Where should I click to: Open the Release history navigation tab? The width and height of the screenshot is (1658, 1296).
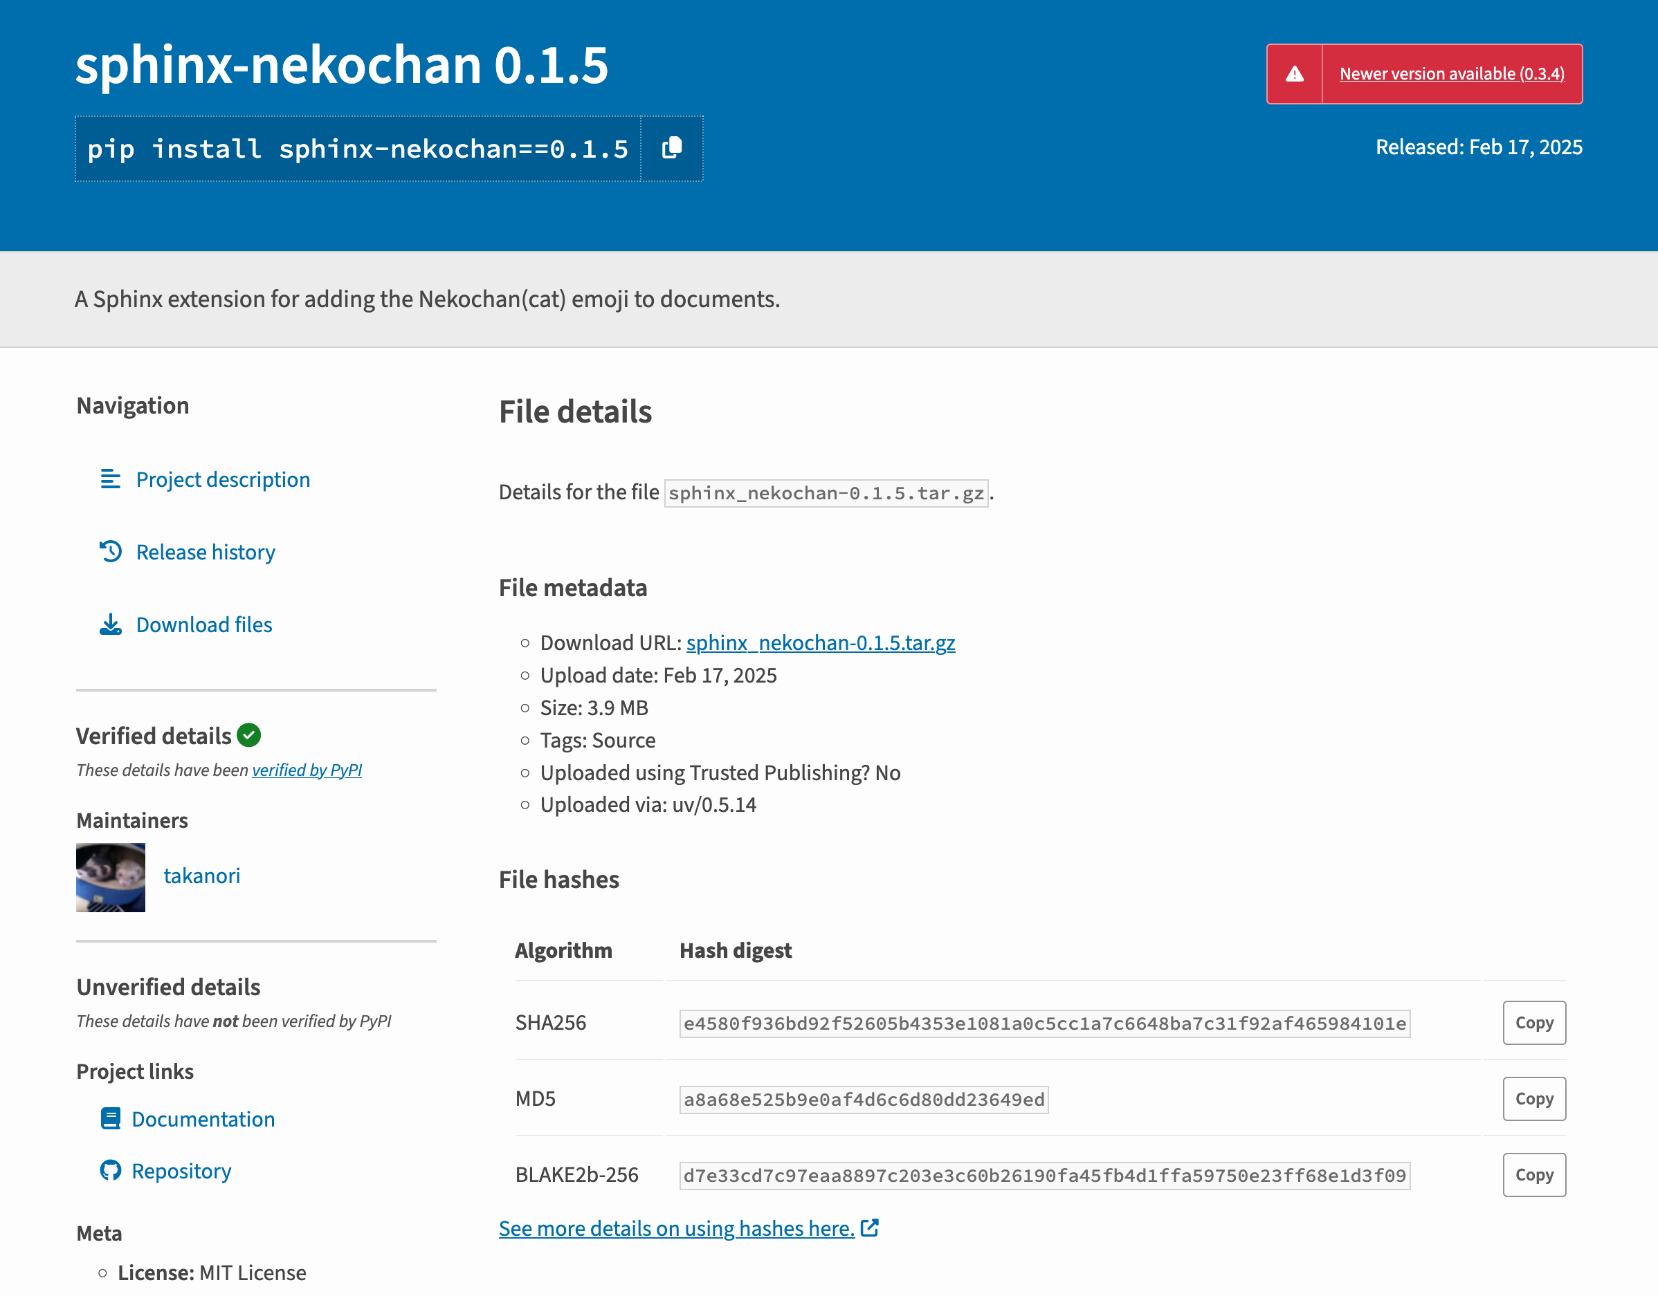coord(205,552)
